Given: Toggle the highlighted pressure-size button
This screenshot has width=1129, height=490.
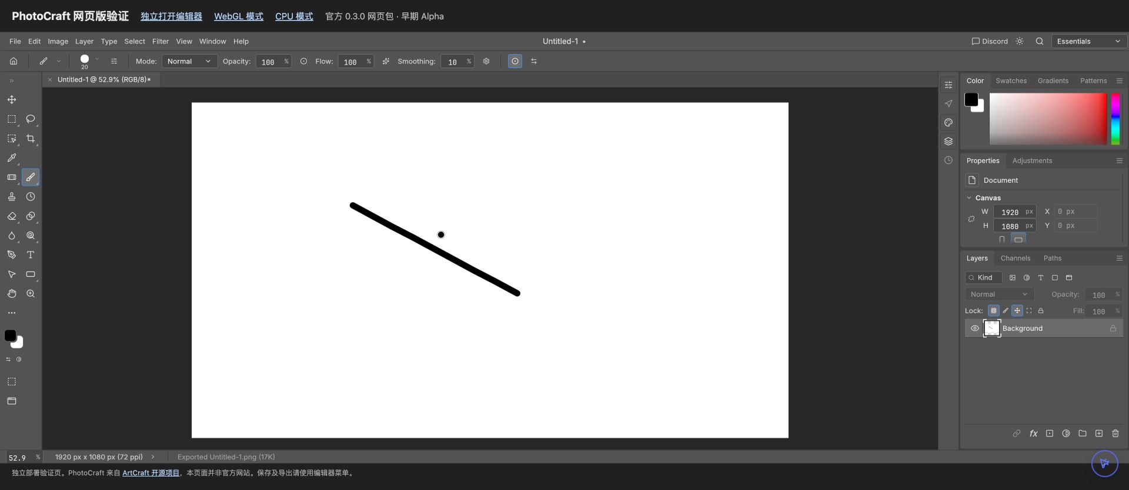Looking at the screenshot, I should click(515, 61).
